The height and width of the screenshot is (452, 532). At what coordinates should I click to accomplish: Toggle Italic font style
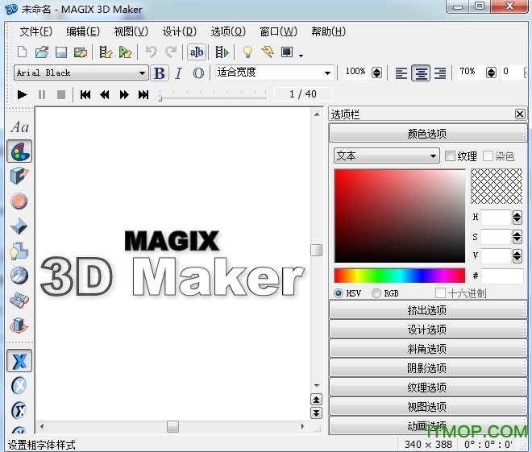pyautogui.click(x=178, y=73)
